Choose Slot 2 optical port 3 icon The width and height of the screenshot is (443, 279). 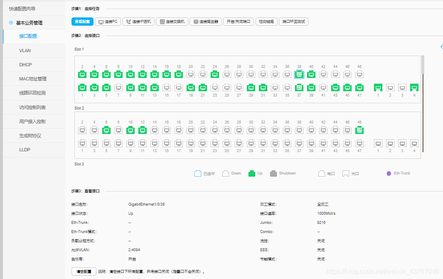pos(402,143)
